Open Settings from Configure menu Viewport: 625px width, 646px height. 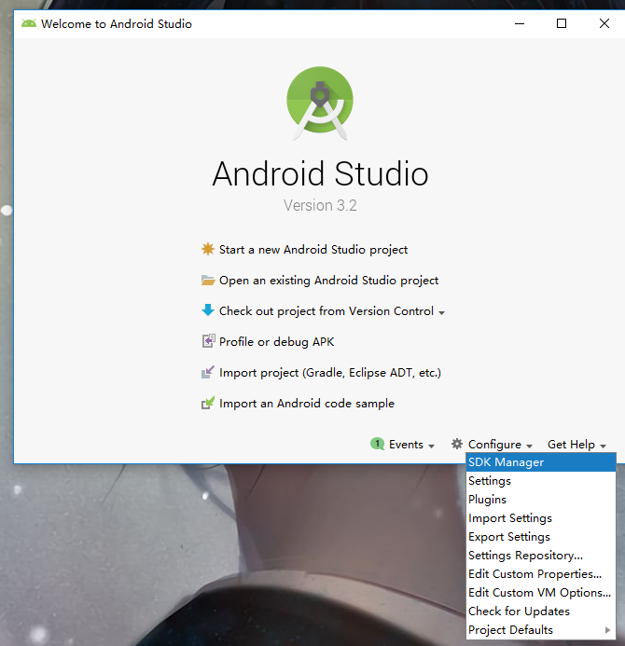click(541, 481)
